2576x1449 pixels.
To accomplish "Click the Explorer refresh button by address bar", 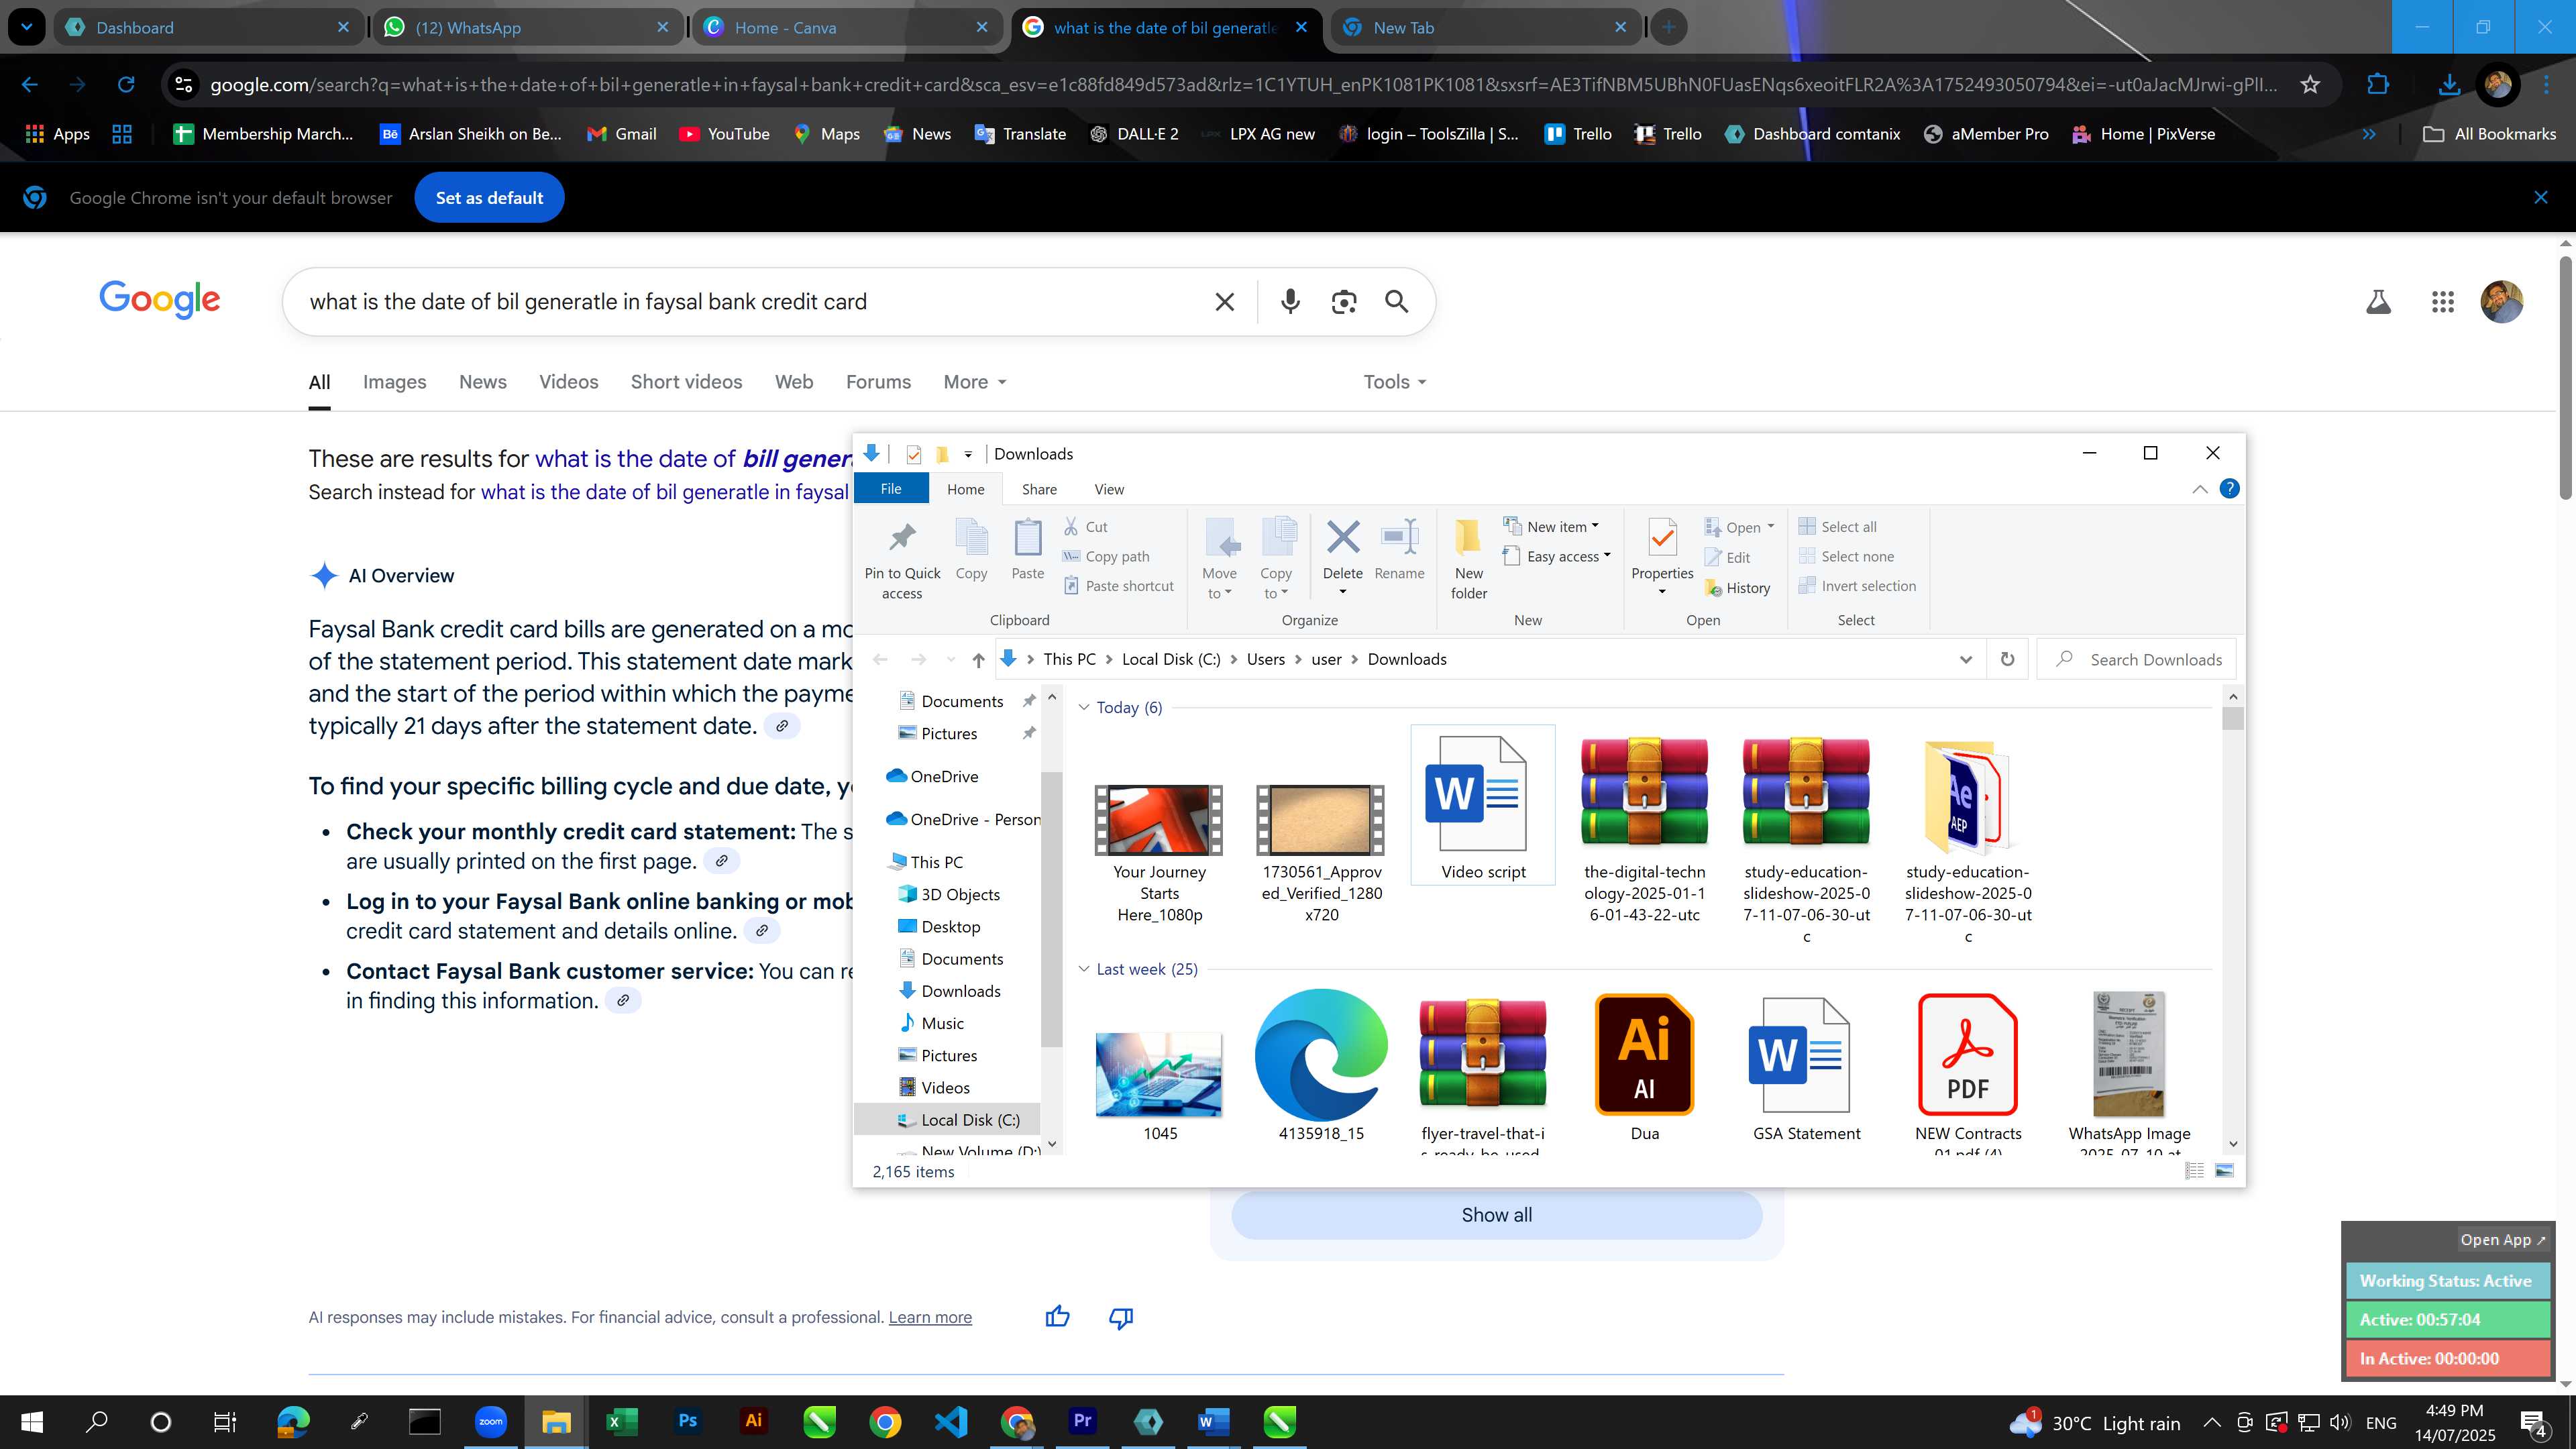I will (2007, 659).
